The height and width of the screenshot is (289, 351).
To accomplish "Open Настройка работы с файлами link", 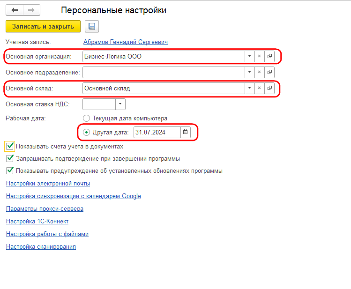I will coord(47,234).
